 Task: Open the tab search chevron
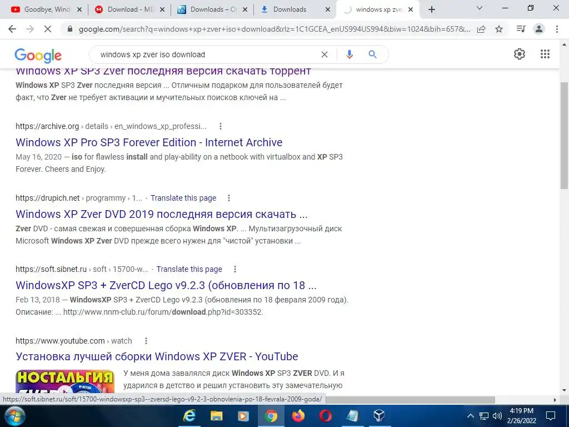(x=479, y=8)
